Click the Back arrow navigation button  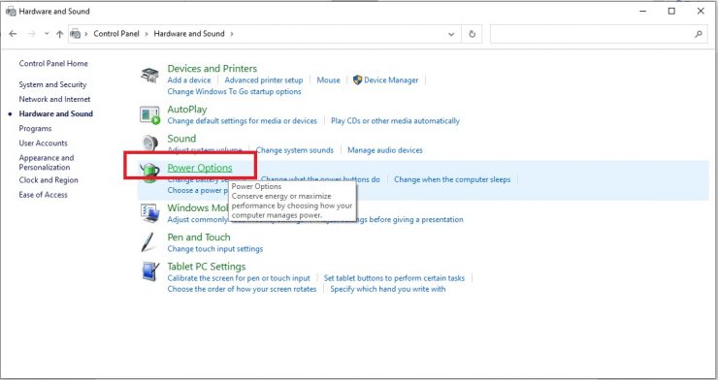[x=13, y=34]
